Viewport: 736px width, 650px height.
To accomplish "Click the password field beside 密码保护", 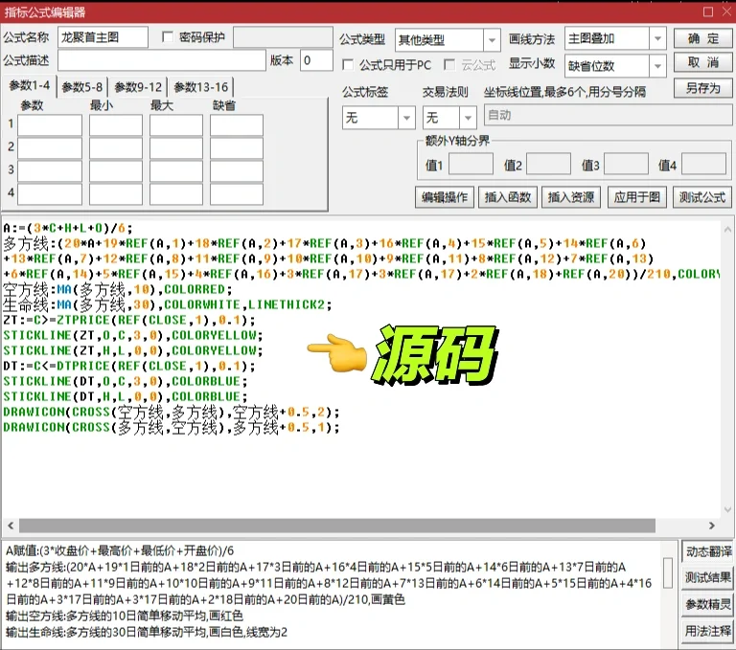I will 283,37.
